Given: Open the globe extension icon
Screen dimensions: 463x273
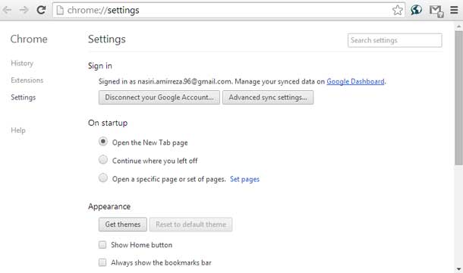Looking at the screenshot, I should point(416,10).
